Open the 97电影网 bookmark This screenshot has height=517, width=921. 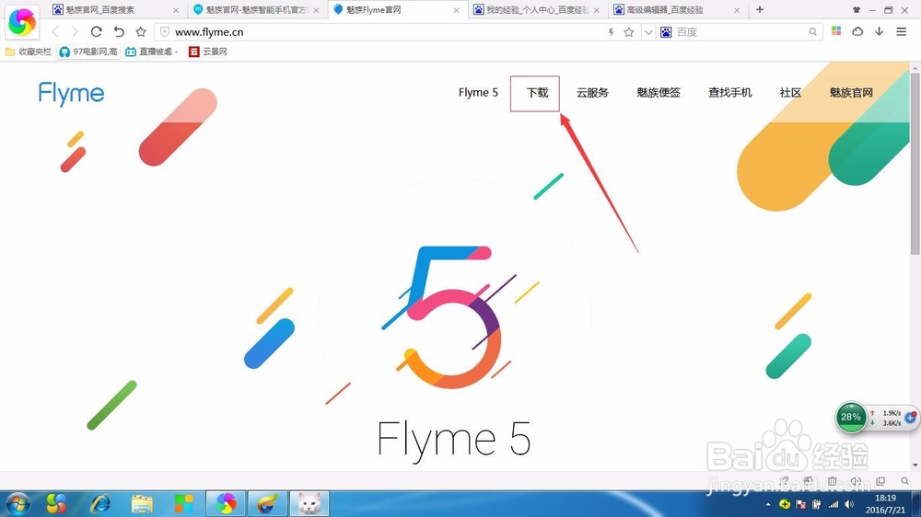(x=88, y=52)
